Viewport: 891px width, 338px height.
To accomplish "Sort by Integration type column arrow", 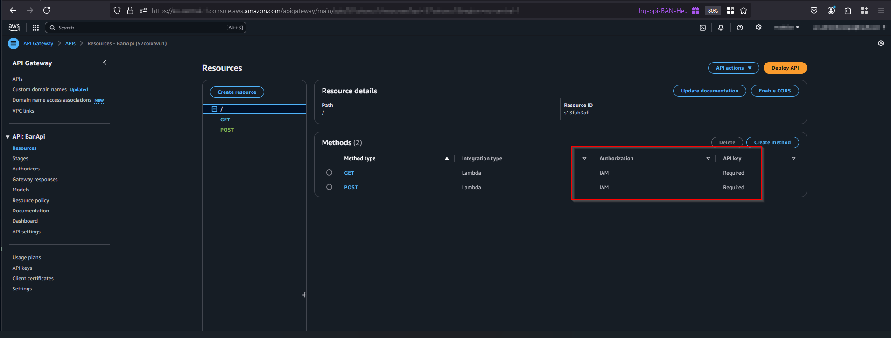I will (584, 158).
